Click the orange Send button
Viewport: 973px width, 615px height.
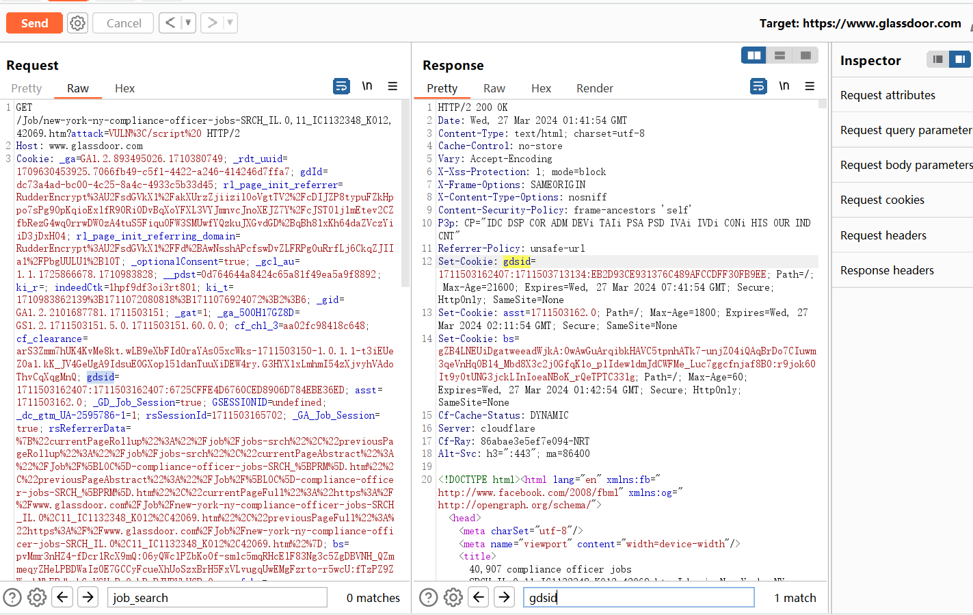(34, 23)
